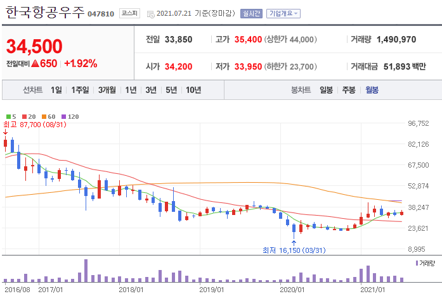Viewport: 442px width, 301px height.
Task: Click the 2019/01 x-axis label
Action: tap(212, 290)
